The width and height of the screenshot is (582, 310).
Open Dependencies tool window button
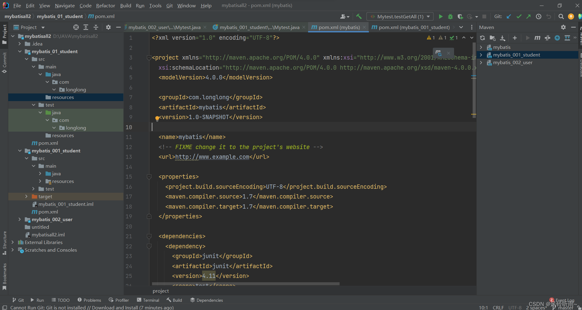click(206, 300)
